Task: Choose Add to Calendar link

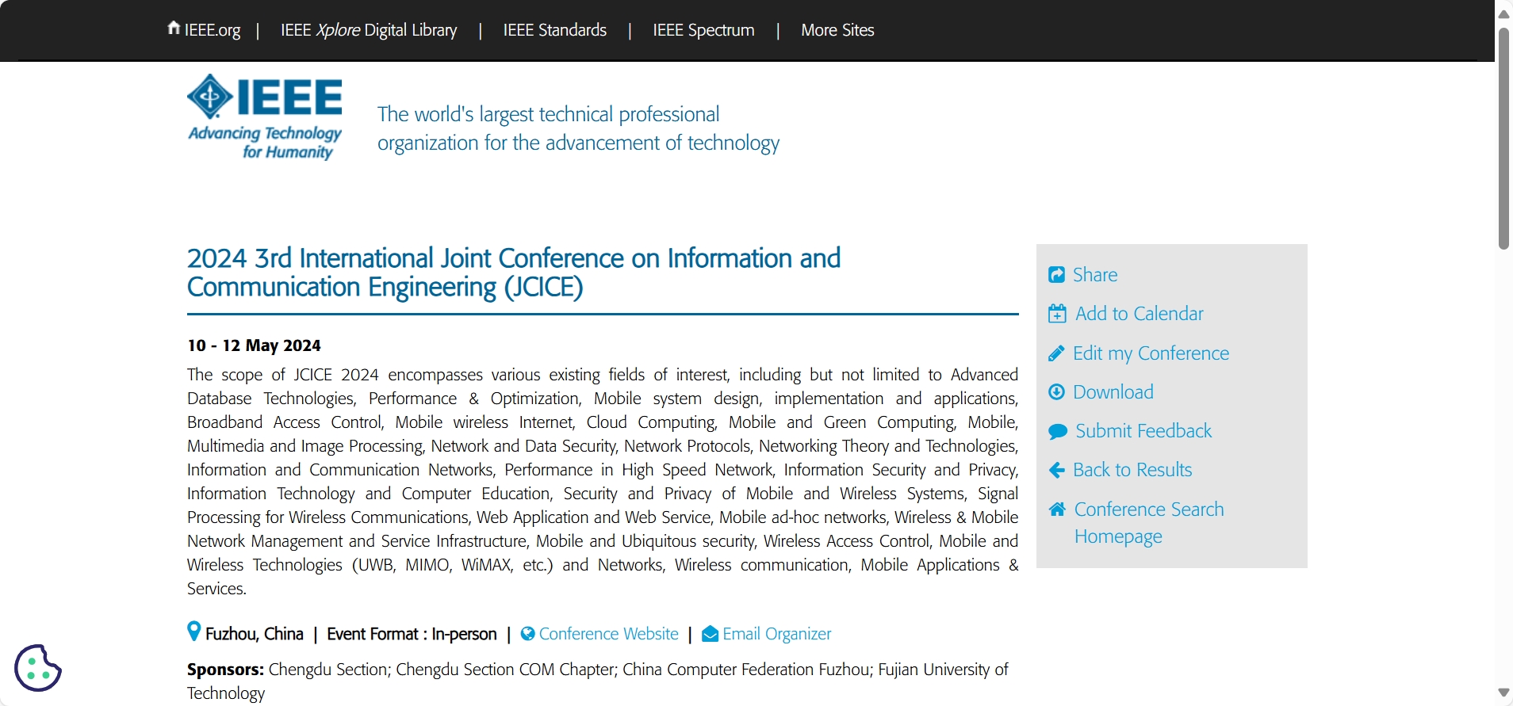Action: (1140, 314)
